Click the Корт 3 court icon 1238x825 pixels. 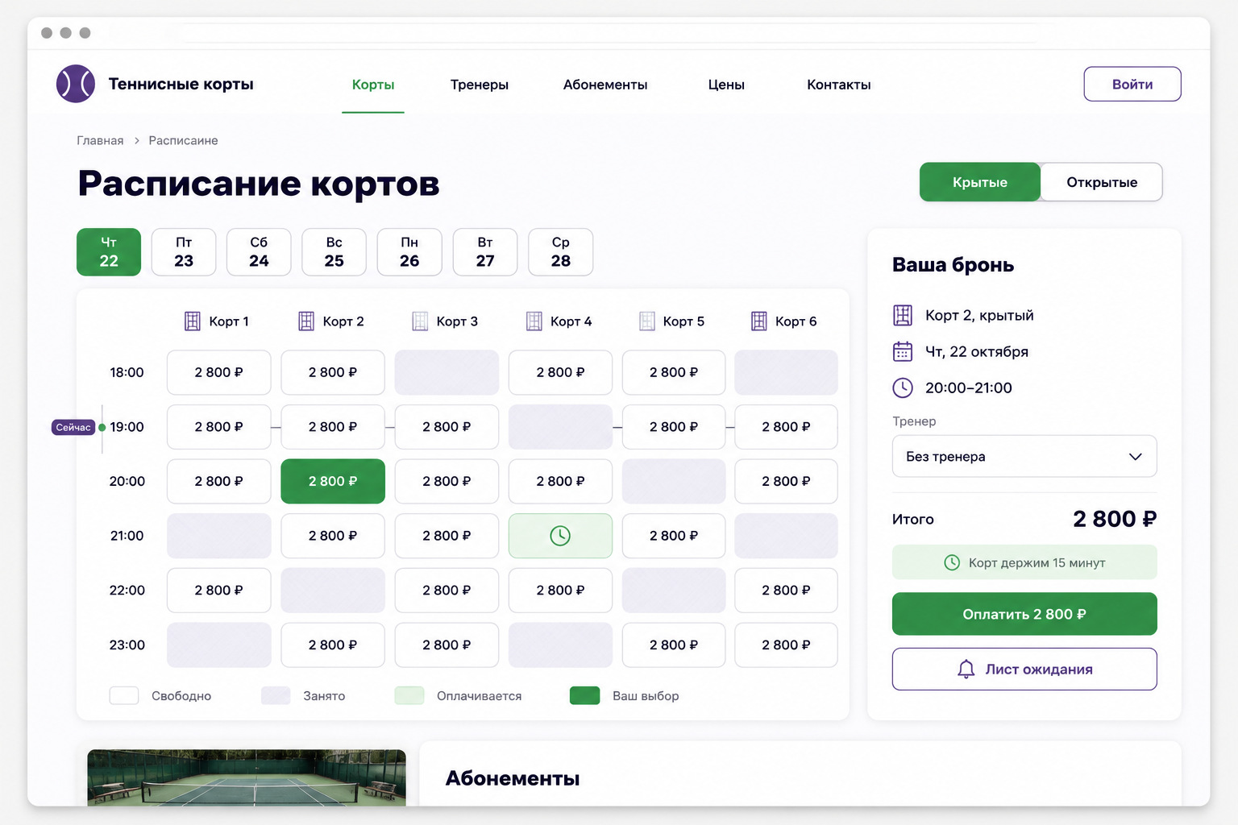coord(420,321)
